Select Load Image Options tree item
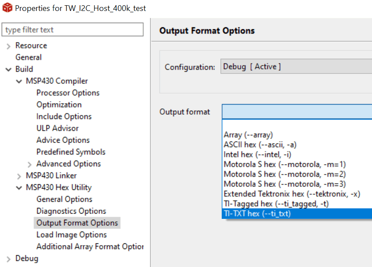Viewport: 372px width, 267px height. (71, 235)
